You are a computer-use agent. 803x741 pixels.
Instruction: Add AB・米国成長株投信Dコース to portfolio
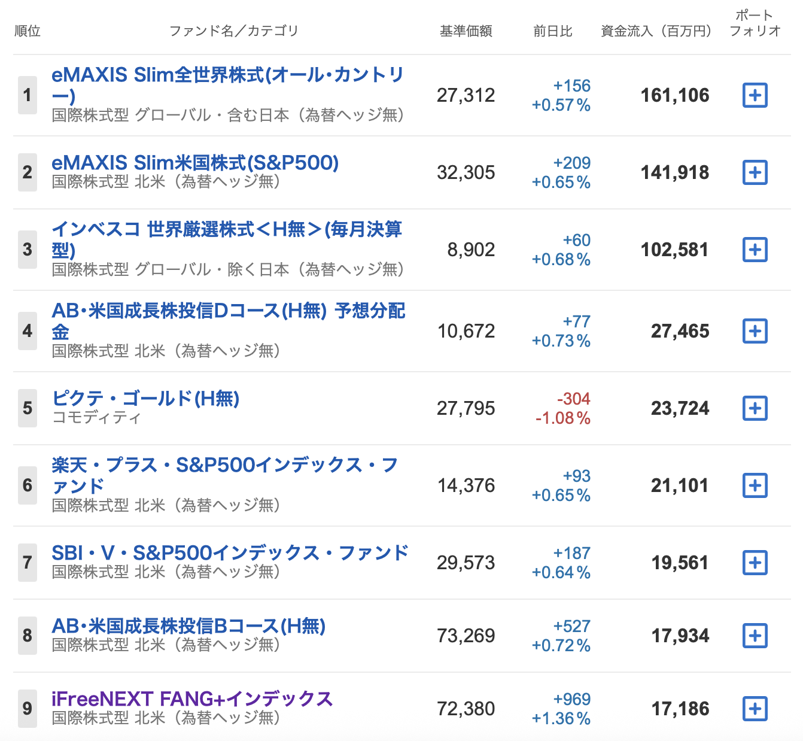coord(755,331)
